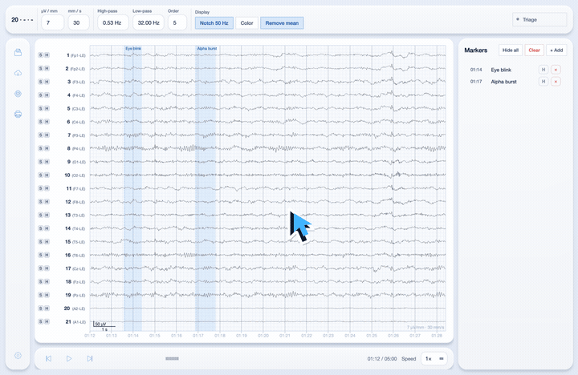
Task: Open the High-pass 0.53 Hz selector
Action: (x=113, y=22)
